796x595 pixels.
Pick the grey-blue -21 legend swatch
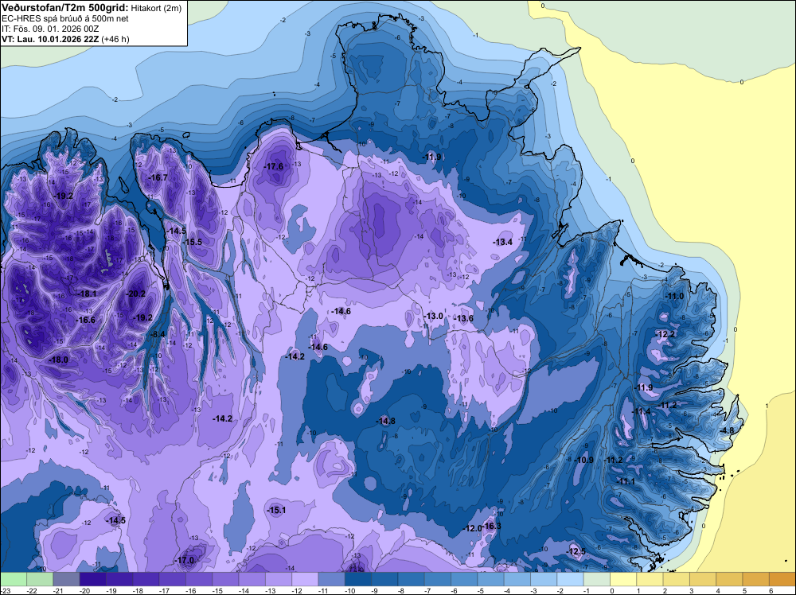click(66, 579)
